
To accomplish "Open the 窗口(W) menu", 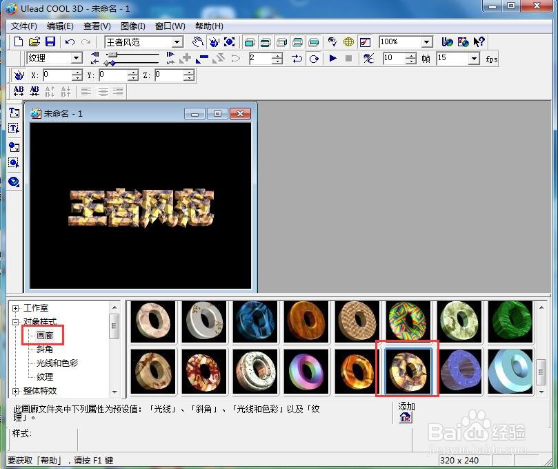I will [170, 26].
